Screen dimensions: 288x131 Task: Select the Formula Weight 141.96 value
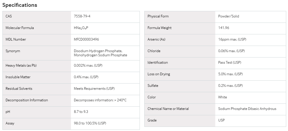224,28
